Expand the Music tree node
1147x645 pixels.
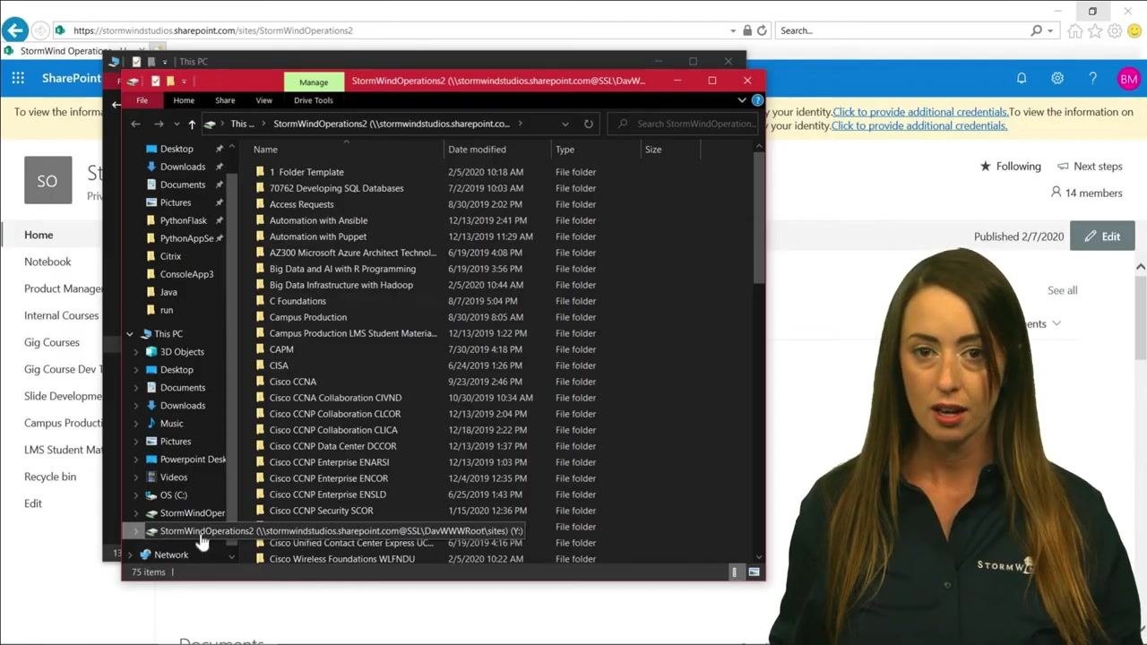136,424
